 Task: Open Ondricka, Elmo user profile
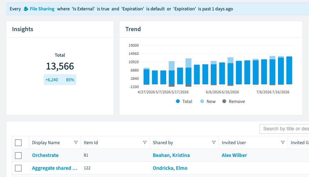(x=170, y=168)
